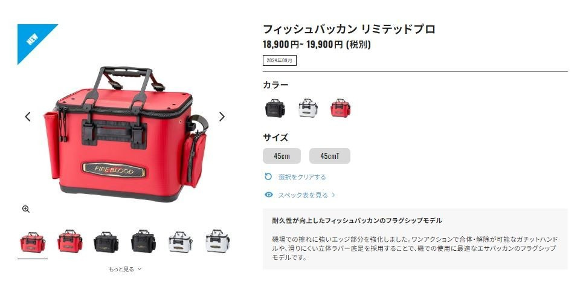Click the eye icon beside スペック表を見る
Image resolution: width=586 pixels, height=281 pixels.
[268, 195]
